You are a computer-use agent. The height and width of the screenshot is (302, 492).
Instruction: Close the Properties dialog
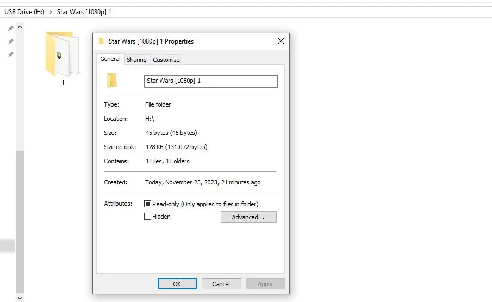[281, 41]
